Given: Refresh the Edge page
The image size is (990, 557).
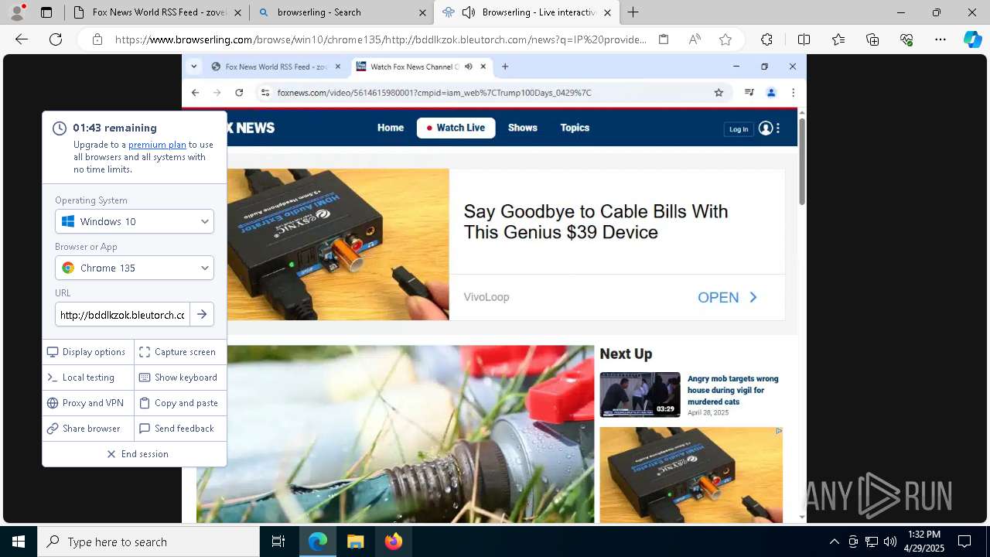Looking at the screenshot, I should [56, 39].
